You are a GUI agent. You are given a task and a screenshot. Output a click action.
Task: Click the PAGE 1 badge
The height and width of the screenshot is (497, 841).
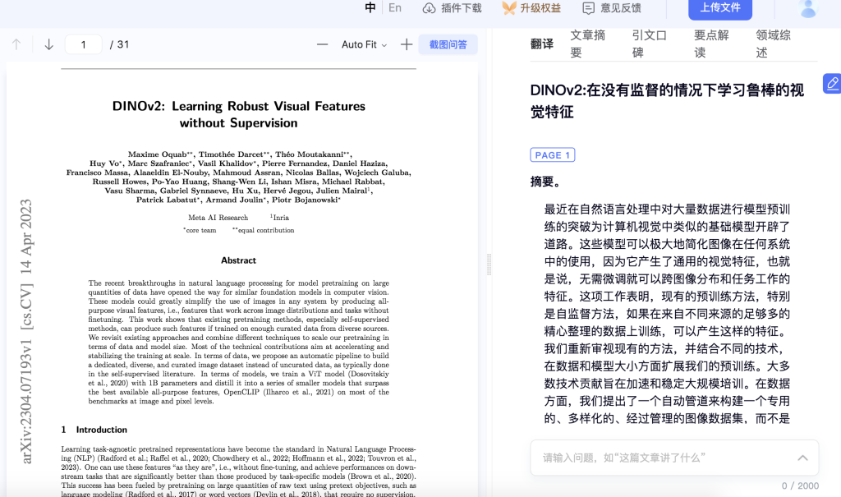tap(553, 155)
